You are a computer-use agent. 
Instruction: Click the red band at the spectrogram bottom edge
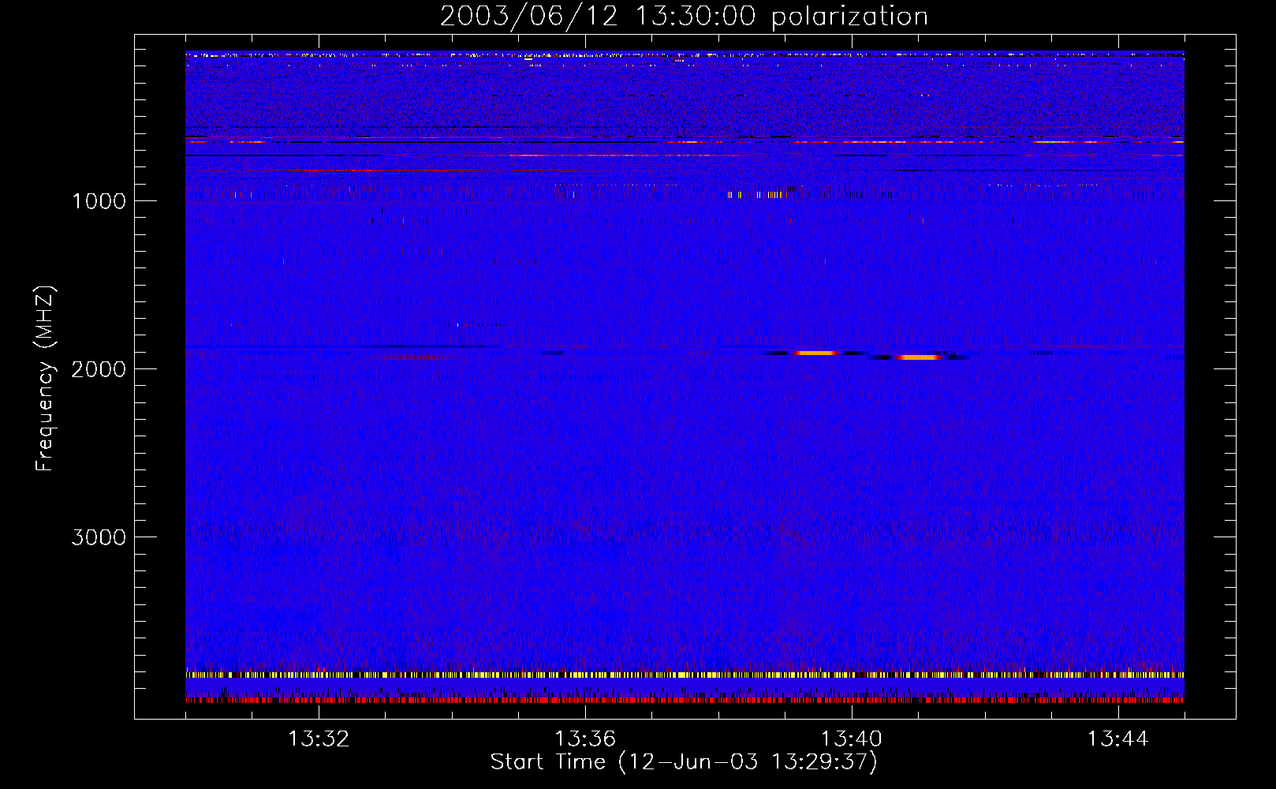685,700
